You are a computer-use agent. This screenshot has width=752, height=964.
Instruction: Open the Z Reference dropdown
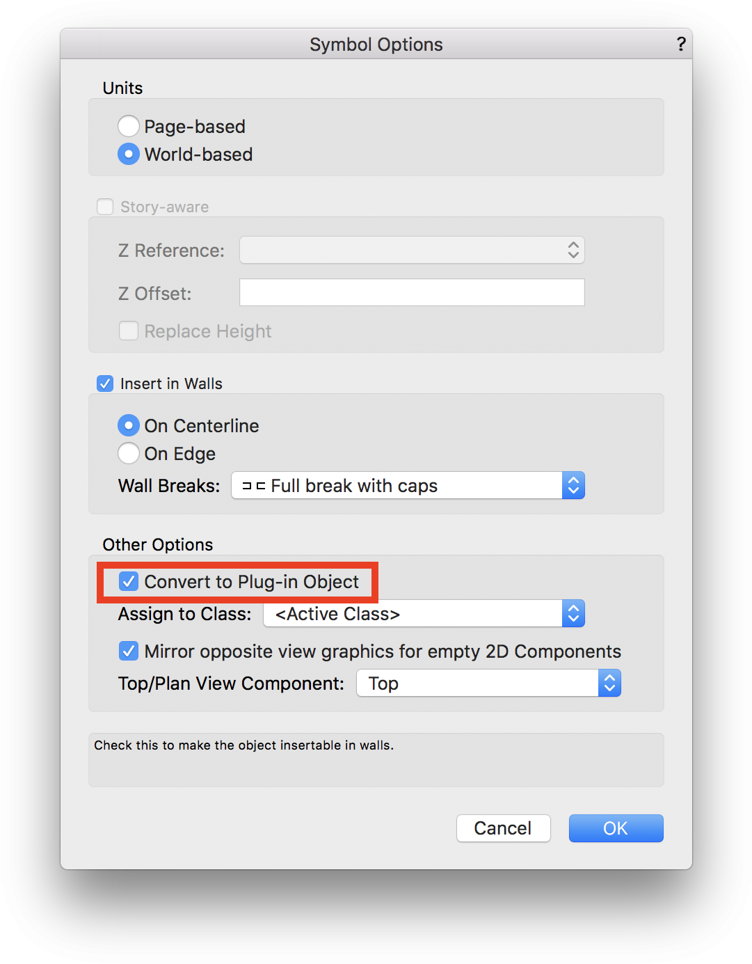coord(412,250)
